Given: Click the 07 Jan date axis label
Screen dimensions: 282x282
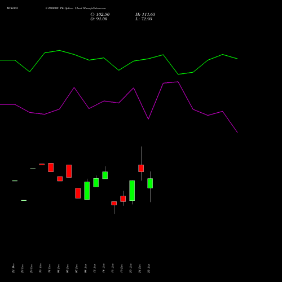Looking at the screenshot, I should 76,268.
